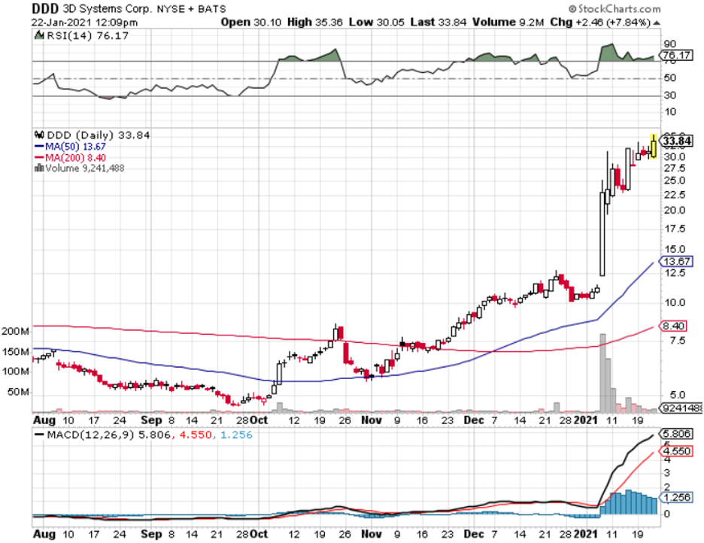The image size is (704, 543).
Task: Click the 'Low 30.05' value in header
Action: tap(376, 22)
